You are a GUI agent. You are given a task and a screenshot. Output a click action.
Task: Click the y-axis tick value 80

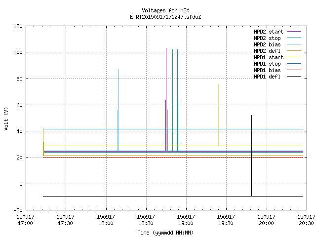(x=19, y=79)
